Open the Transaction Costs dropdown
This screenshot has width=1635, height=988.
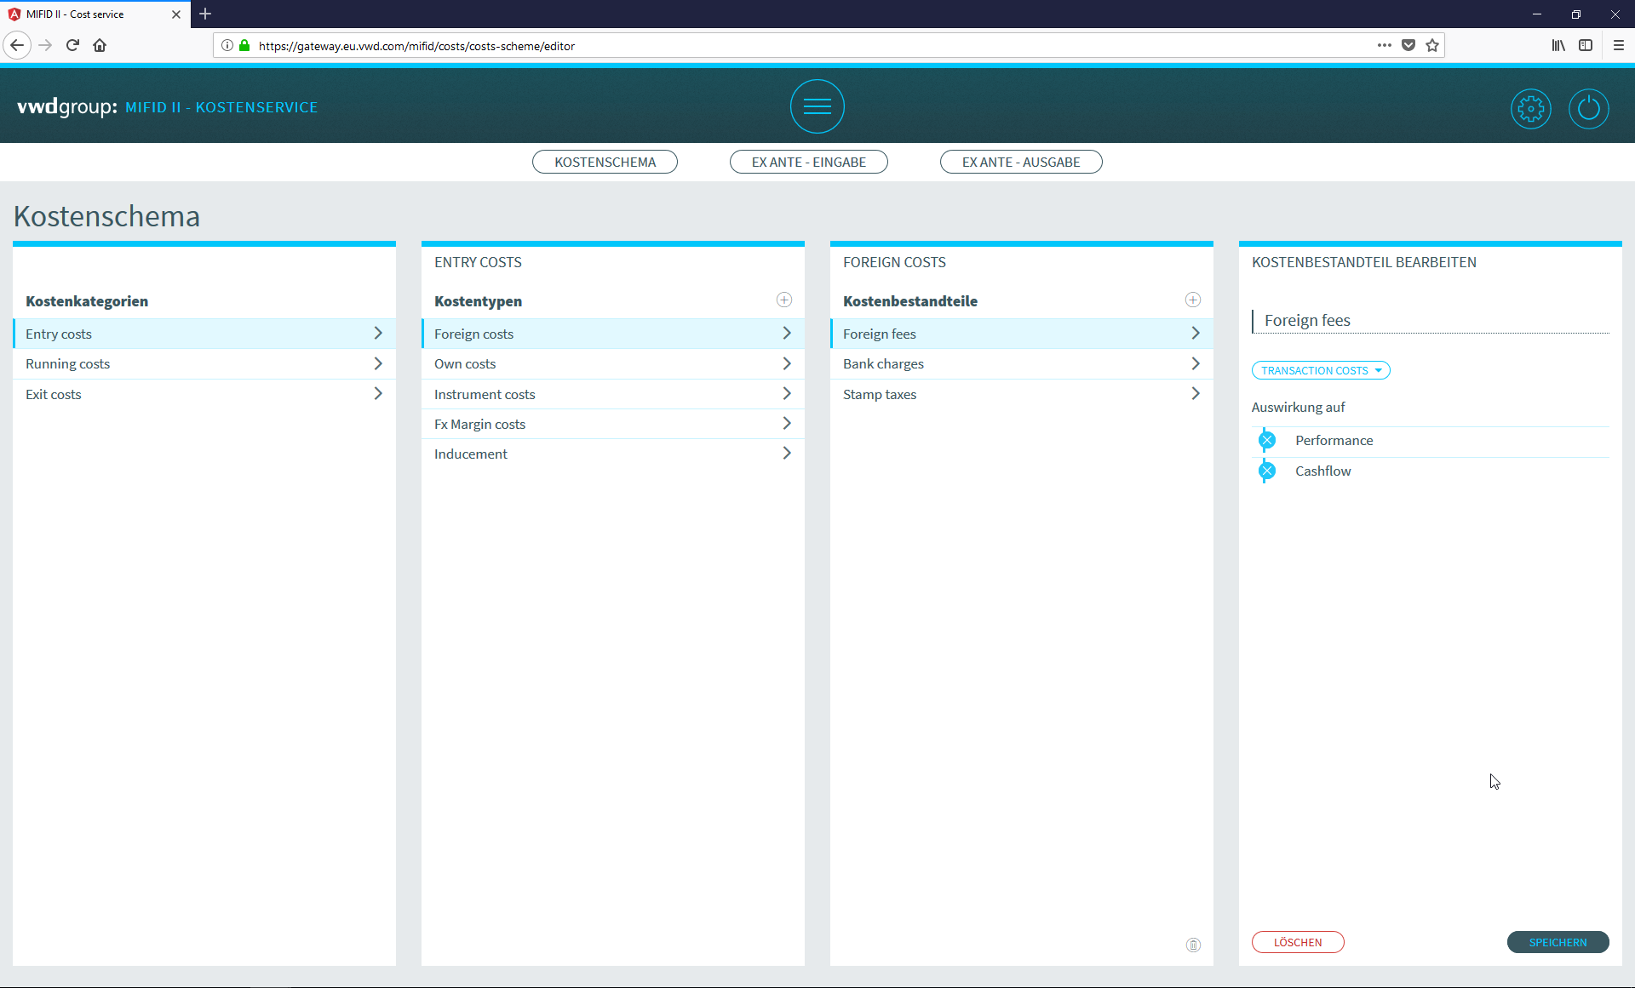click(1320, 370)
